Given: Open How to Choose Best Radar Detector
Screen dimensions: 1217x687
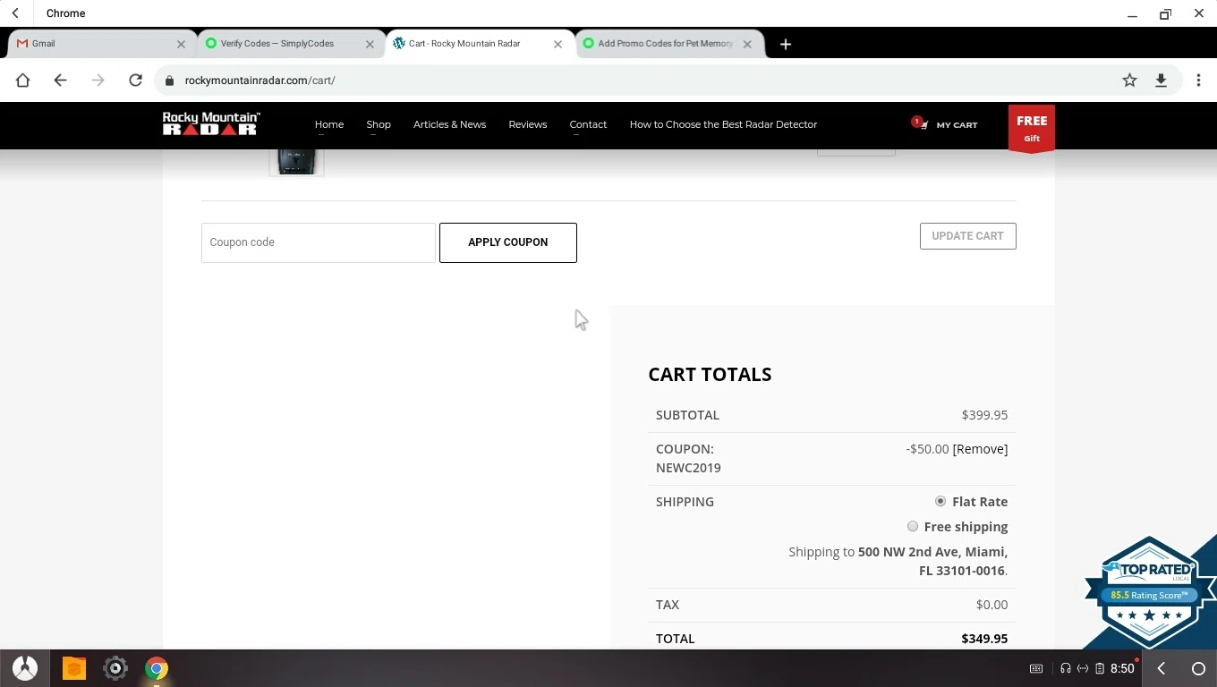Looking at the screenshot, I should (723, 124).
